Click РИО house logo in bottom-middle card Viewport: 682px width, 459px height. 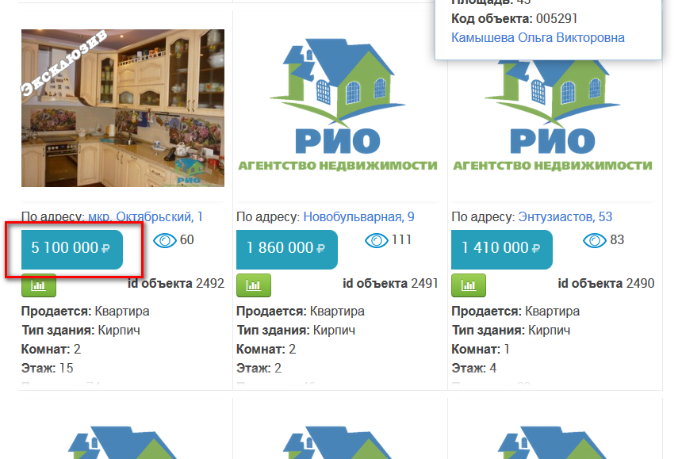click(x=338, y=442)
